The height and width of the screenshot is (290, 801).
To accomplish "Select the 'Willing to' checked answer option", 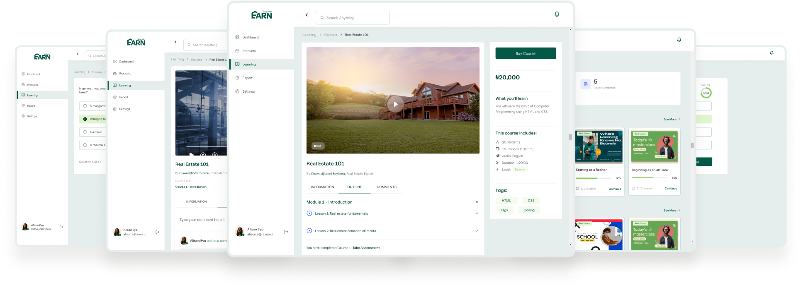I will 85,119.
